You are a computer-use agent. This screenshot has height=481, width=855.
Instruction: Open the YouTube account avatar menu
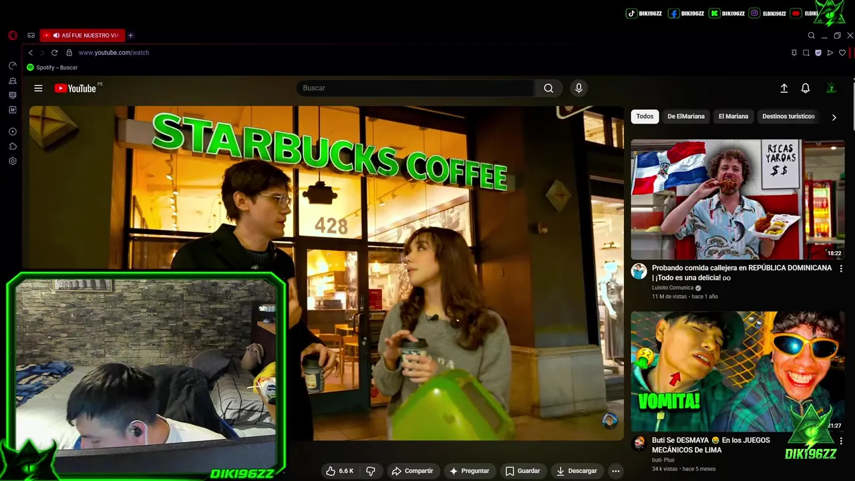[831, 88]
